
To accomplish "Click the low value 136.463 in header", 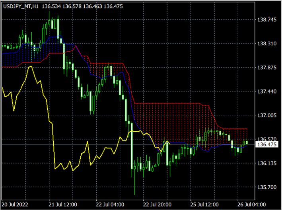I will [93, 6].
